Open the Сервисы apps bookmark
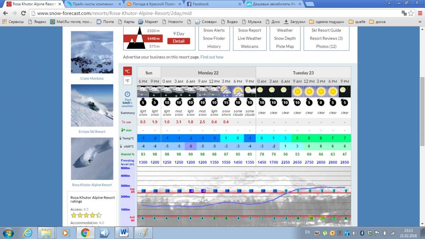This screenshot has height=239, width=425. click(13, 22)
